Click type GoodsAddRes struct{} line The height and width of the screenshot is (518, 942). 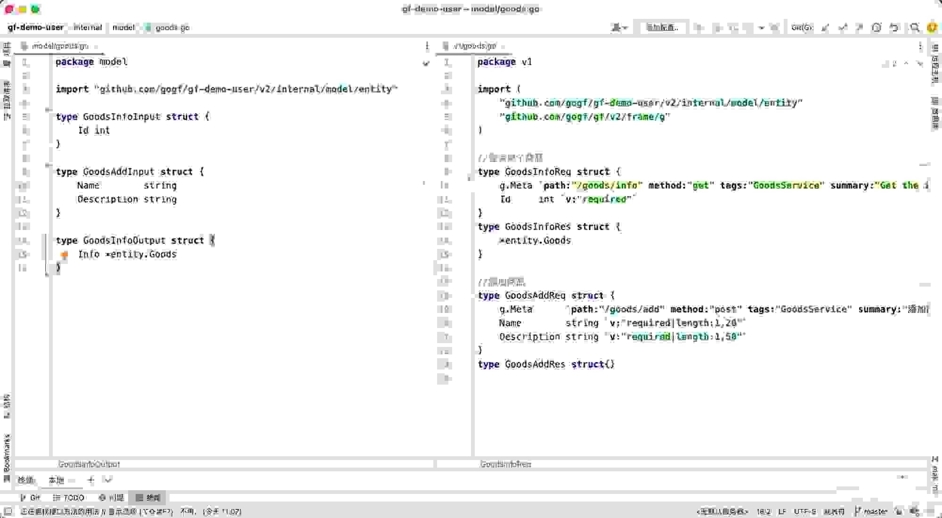(x=546, y=364)
